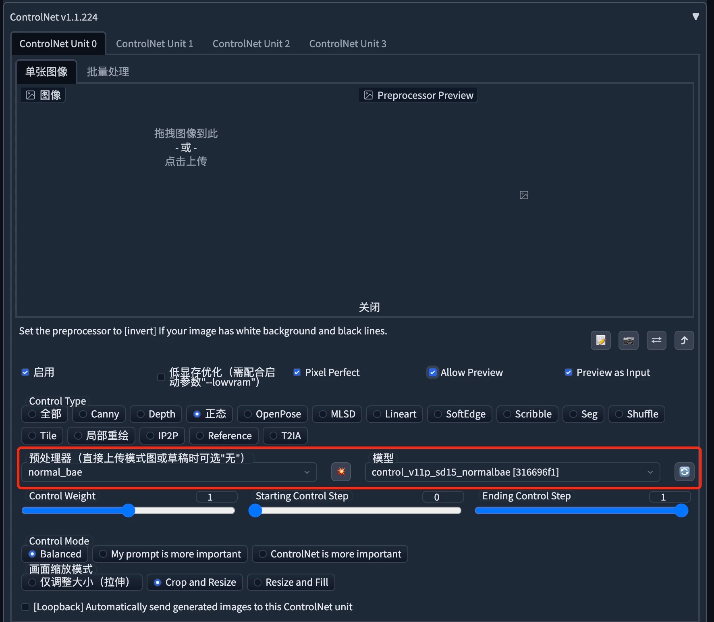The height and width of the screenshot is (622, 714).
Task: Check the Loopback automatic send option
Action: 25,607
